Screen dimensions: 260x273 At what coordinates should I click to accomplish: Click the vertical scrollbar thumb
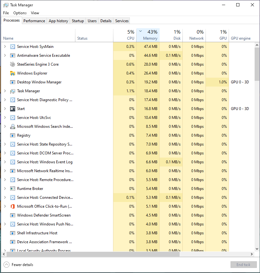click(257, 64)
